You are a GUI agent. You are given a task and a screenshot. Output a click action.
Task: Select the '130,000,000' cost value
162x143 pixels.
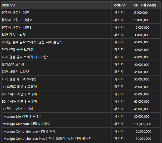coord(143,139)
